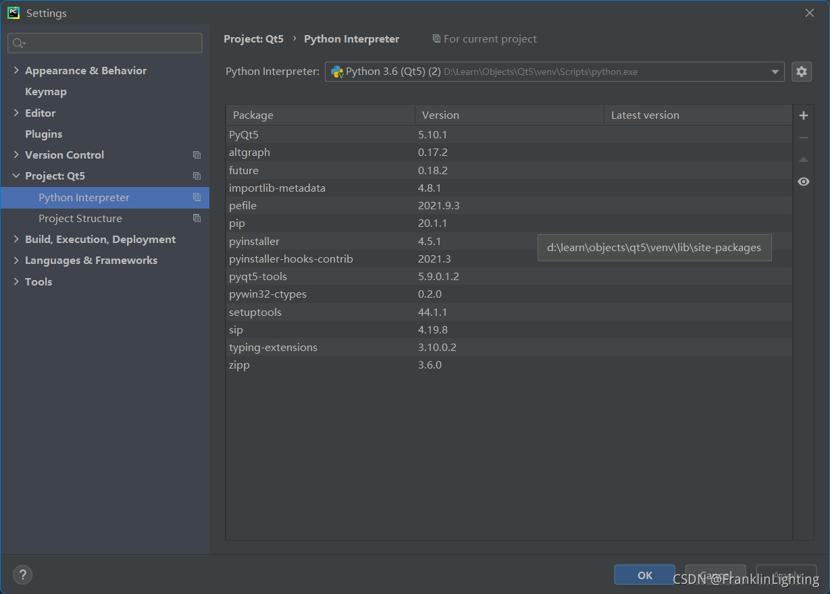
Task: Select the pip package row
Action: pos(509,223)
